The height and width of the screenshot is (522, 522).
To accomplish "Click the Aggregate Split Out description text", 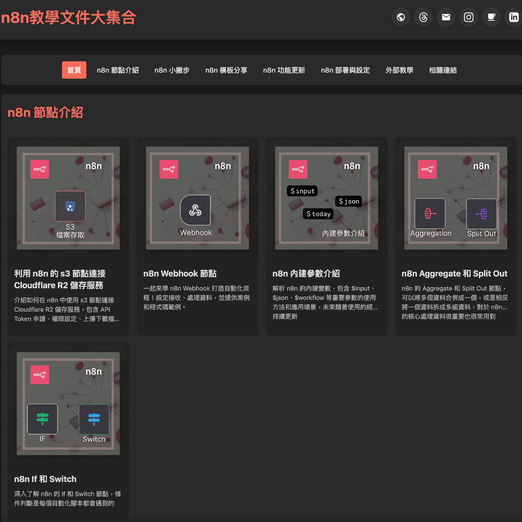I will coord(455,302).
